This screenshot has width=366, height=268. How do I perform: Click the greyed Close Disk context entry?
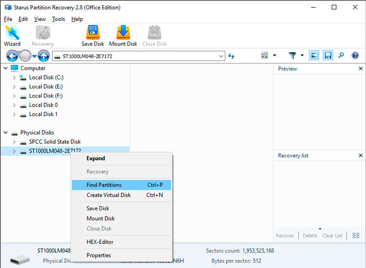121,229
